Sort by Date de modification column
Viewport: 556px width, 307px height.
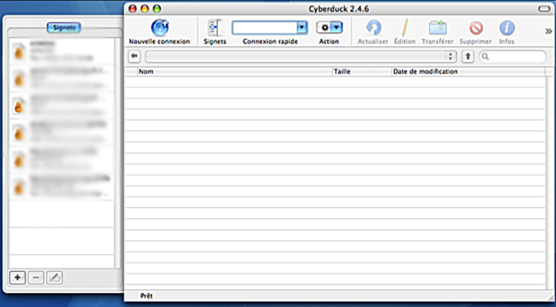click(468, 72)
